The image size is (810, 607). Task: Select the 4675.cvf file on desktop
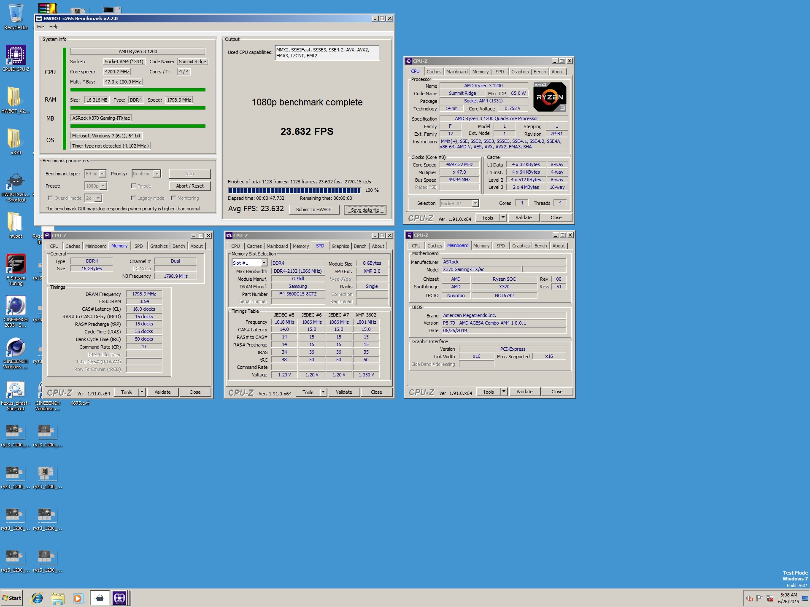click(80, 403)
